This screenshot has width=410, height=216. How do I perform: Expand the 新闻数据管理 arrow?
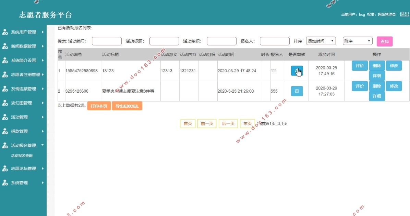(x=43, y=46)
